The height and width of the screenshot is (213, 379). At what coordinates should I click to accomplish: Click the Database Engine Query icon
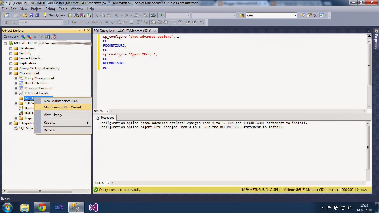click(70, 15)
